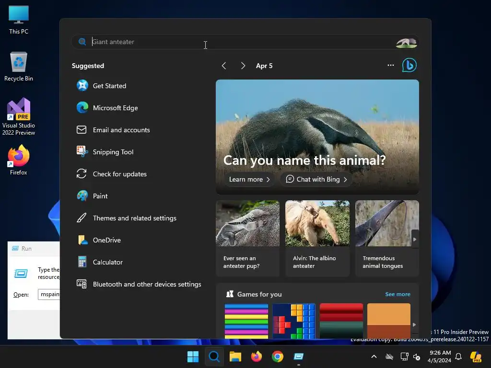Click the Suggested heading text
Screen dimensions: 491x368
88,66
